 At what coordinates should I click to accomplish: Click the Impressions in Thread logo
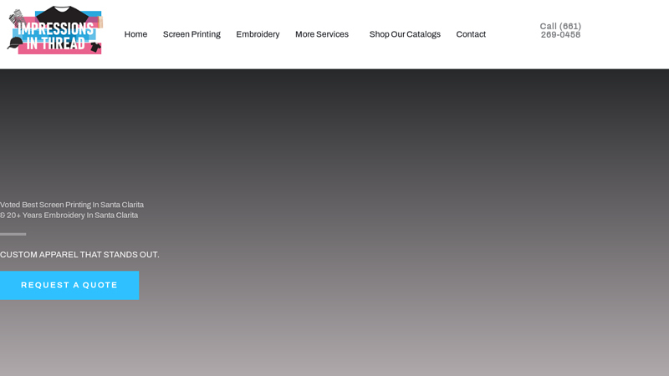coord(54,31)
